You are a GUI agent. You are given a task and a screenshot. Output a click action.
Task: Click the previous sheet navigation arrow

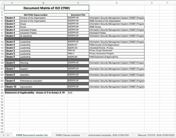pos(4,135)
